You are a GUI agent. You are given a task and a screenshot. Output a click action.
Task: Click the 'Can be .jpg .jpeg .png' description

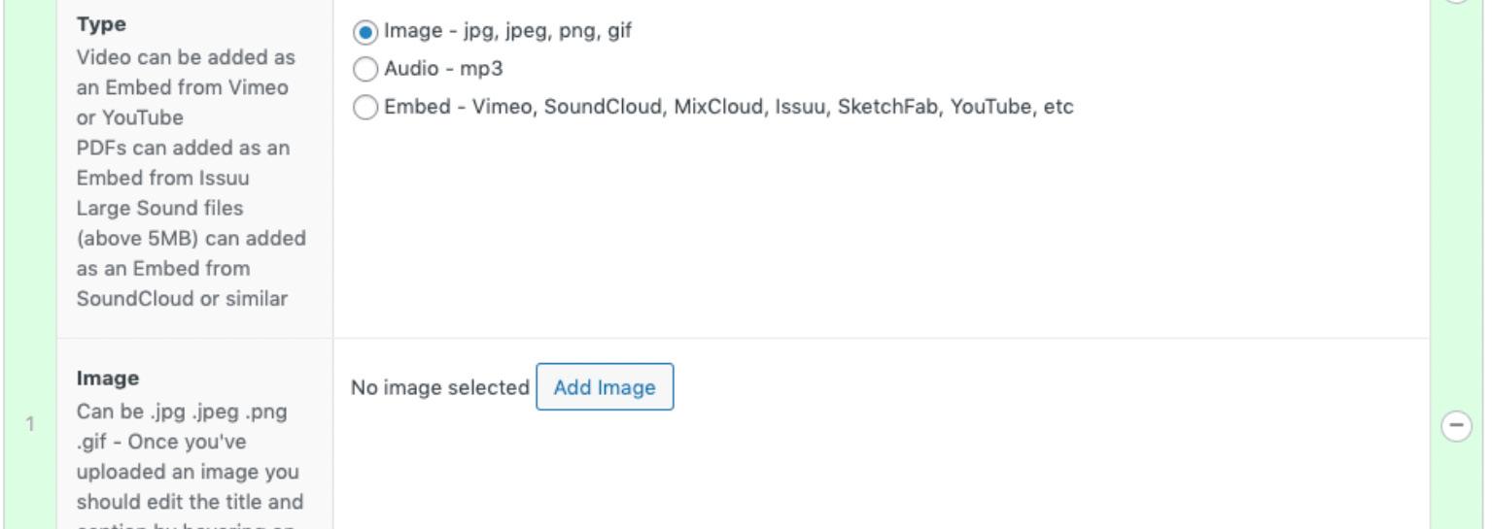pyautogui.click(x=182, y=412)
